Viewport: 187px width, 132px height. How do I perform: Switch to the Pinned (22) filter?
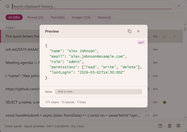coord(35,17)
